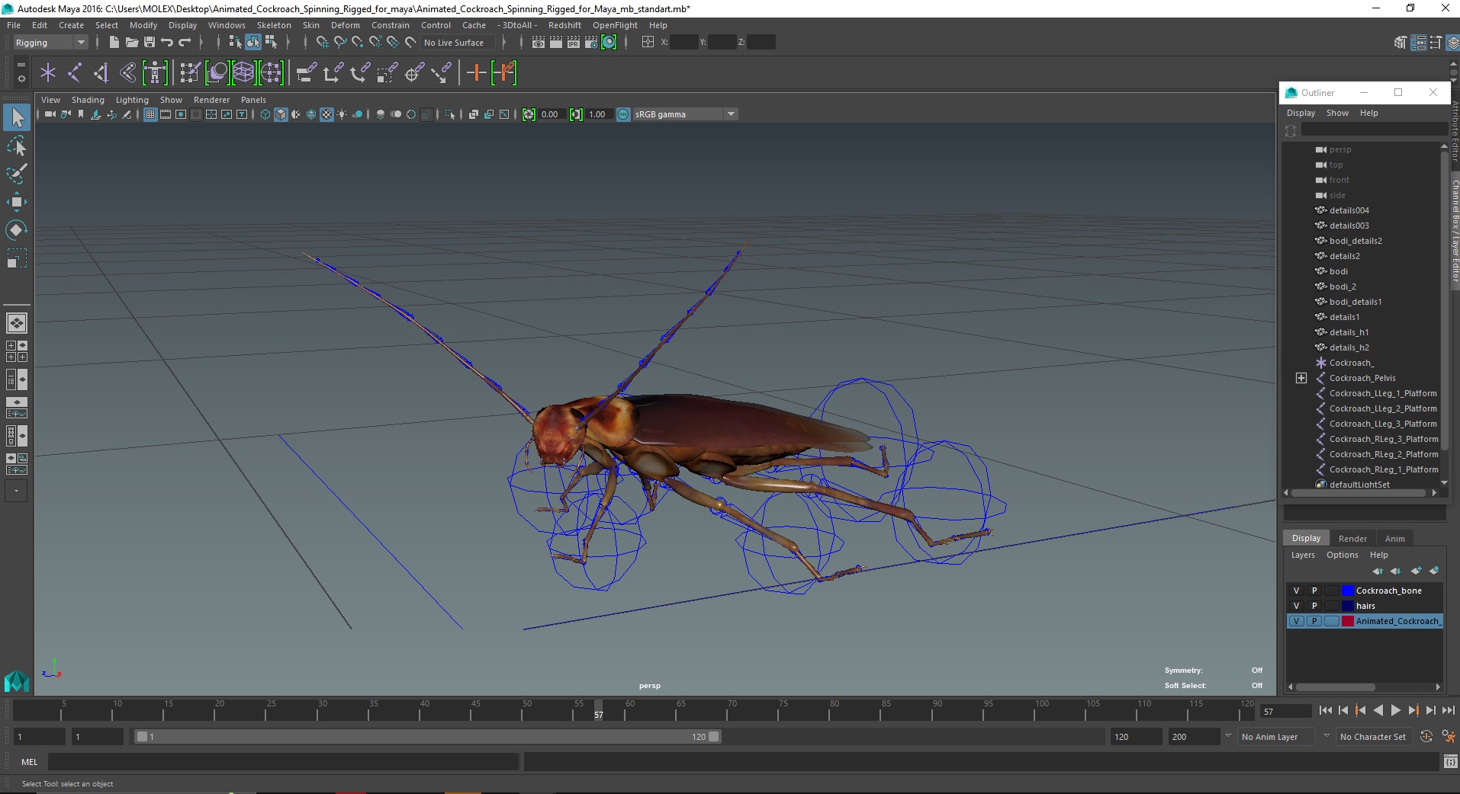
Task: Click the dark blue hairs layer color swatch
Action: click(1347, 606)
